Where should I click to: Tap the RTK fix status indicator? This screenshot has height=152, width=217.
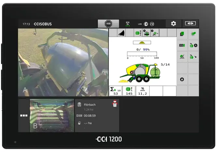[128, 24]
